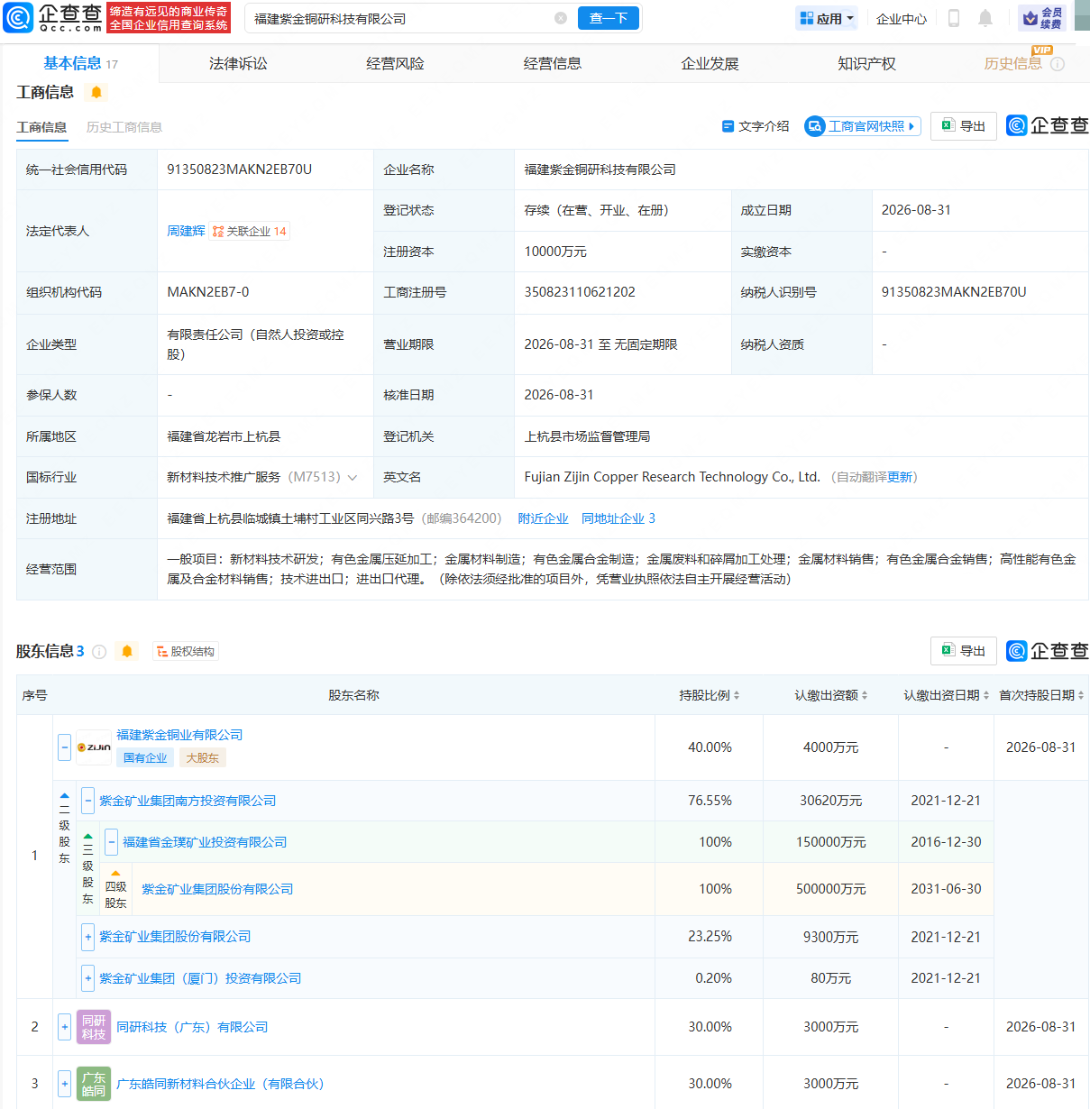The width and height of the screenshot is (1090, 1109).
Task: Click the Qichacha logo in header
Action: coord(53,17)
